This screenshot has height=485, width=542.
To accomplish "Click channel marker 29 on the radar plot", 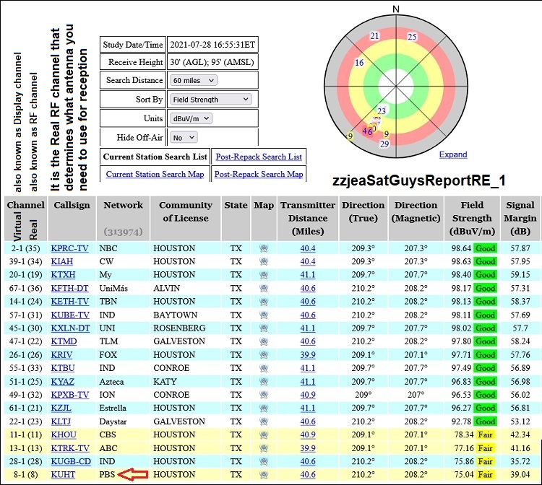I will [x=384, y=144].
